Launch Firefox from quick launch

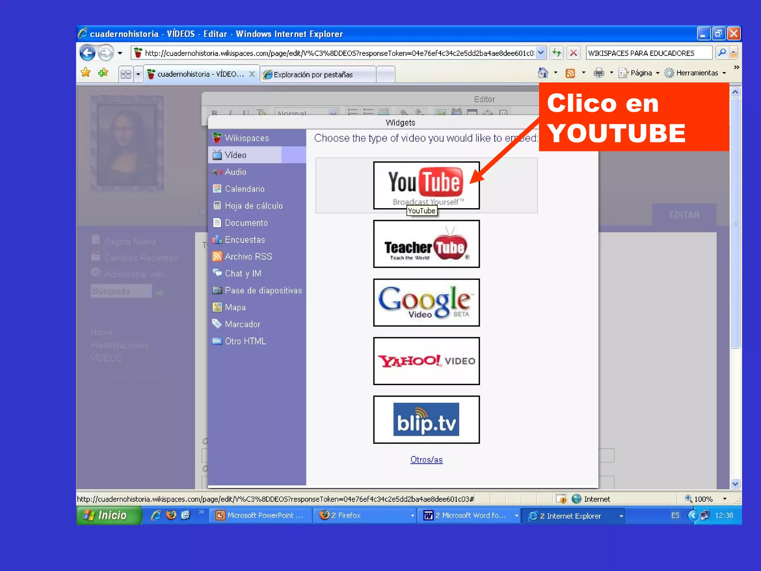point(171,515)
